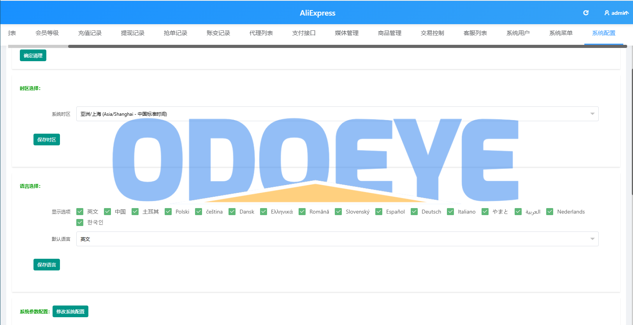633x325 pixels.
Task: Click the 确定清理 button
Action: 33,55
